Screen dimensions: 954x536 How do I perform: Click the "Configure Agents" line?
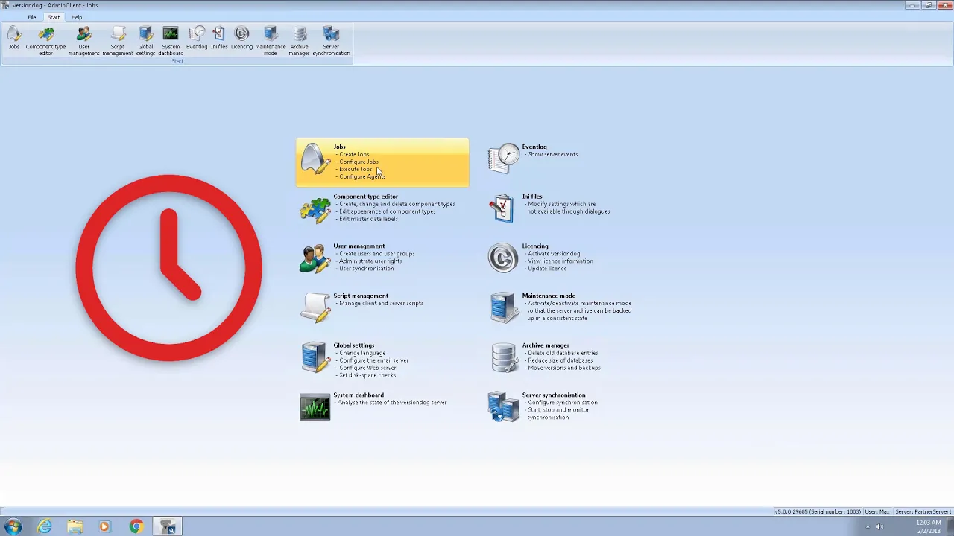click(360, 176)
